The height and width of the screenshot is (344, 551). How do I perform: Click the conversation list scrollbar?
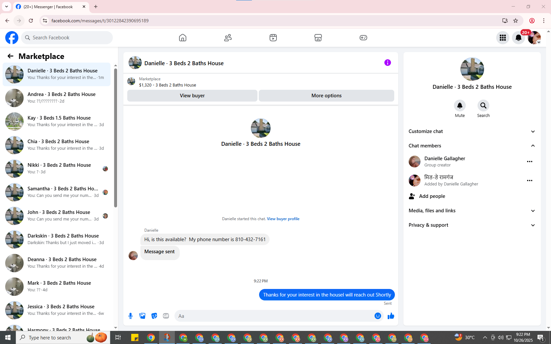click(x=115, y=138)
